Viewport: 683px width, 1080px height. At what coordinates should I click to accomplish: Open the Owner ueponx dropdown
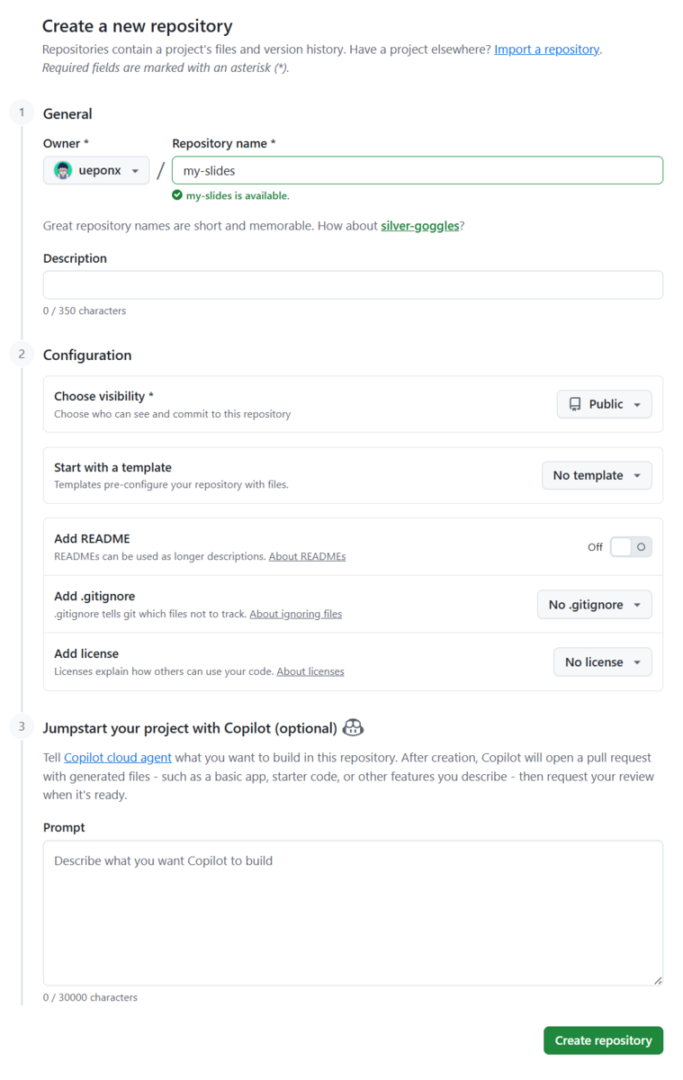(x=96, y=170)
